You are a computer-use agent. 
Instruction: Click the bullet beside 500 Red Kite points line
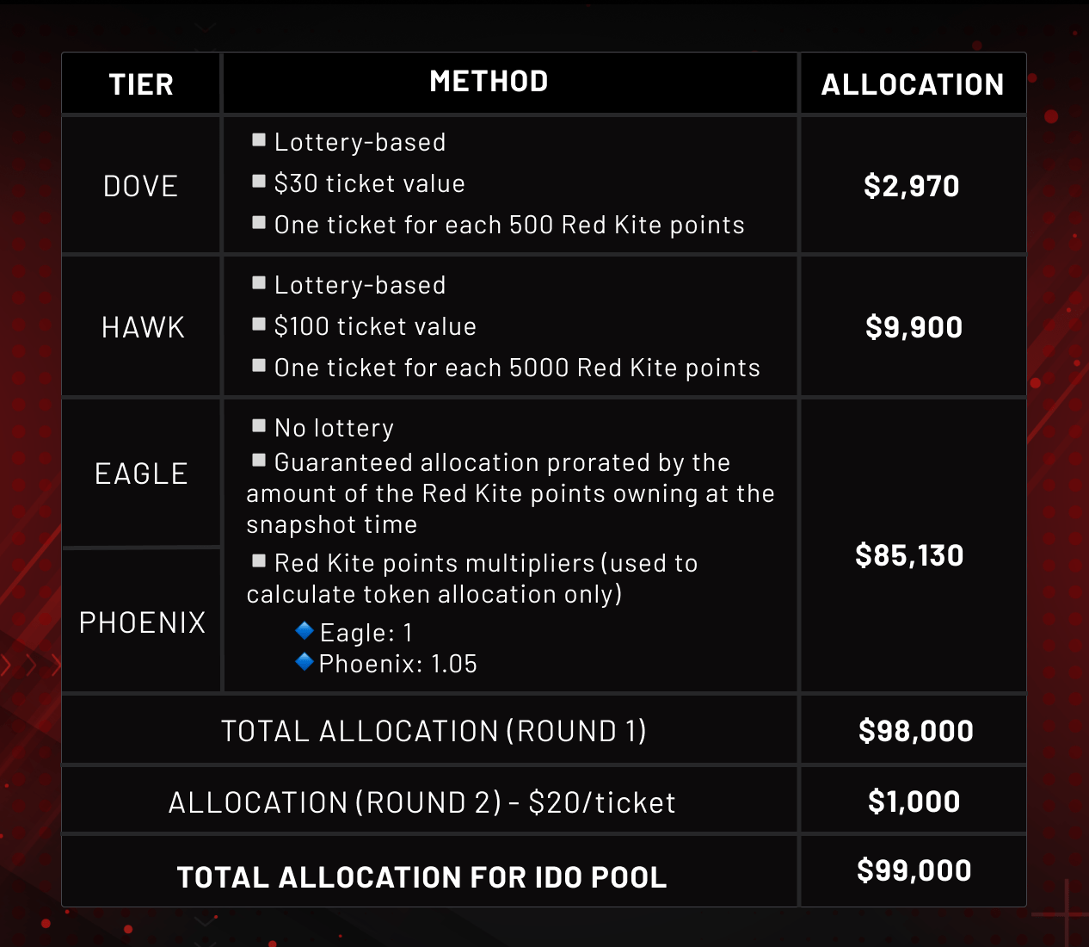[259, 222]
